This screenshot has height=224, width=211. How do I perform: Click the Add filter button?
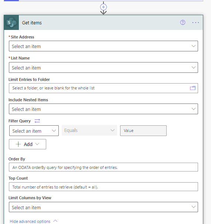(x=27, y=144)
